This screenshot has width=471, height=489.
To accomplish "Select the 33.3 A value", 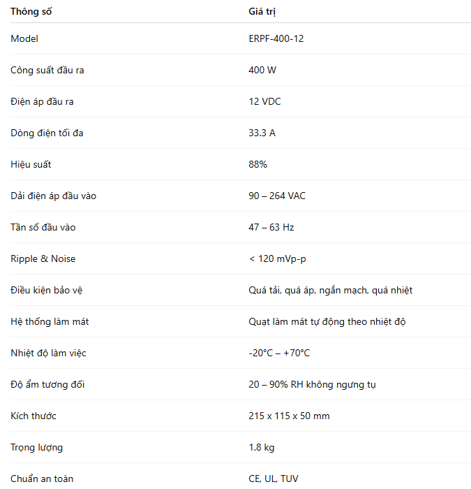I will [262, 133].
